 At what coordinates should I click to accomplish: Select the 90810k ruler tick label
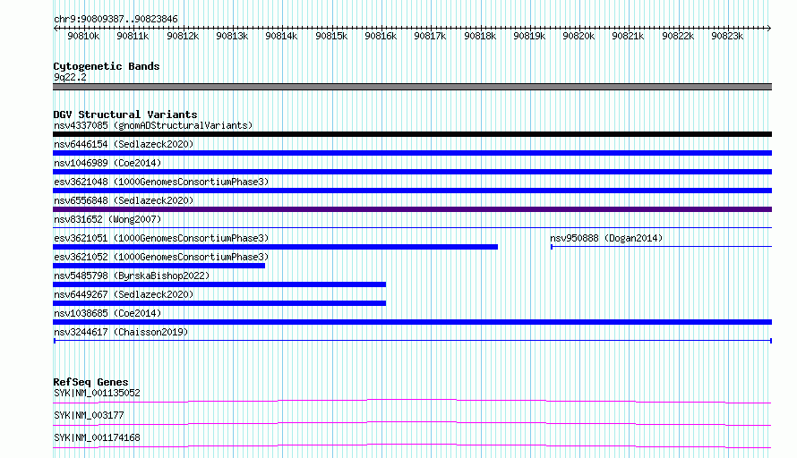(x=83, y=36)
